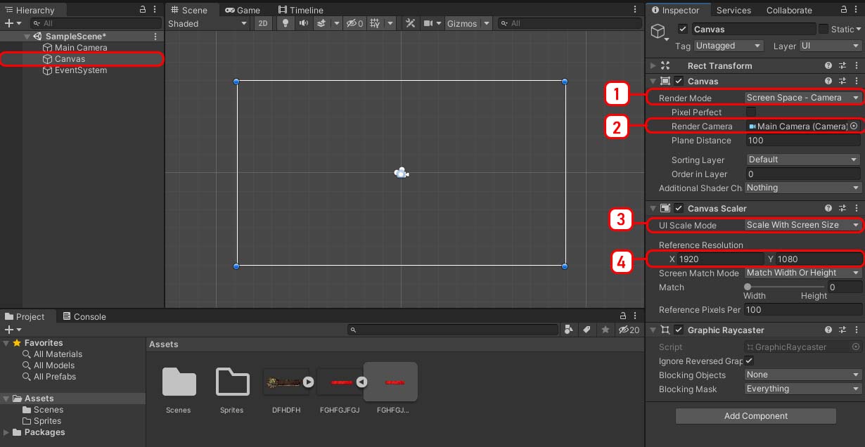The image size is (865, 447).
Task: Click the grid snapping icon in Scene toolbar
Action: [x=374, y=23]
